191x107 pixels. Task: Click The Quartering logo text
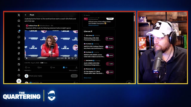pos(22,96)
